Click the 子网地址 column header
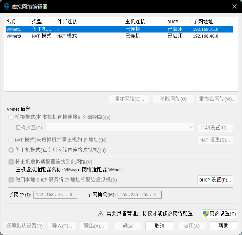Image resolution: width=242 pixels, height=235 pixels. click(212, 21)
